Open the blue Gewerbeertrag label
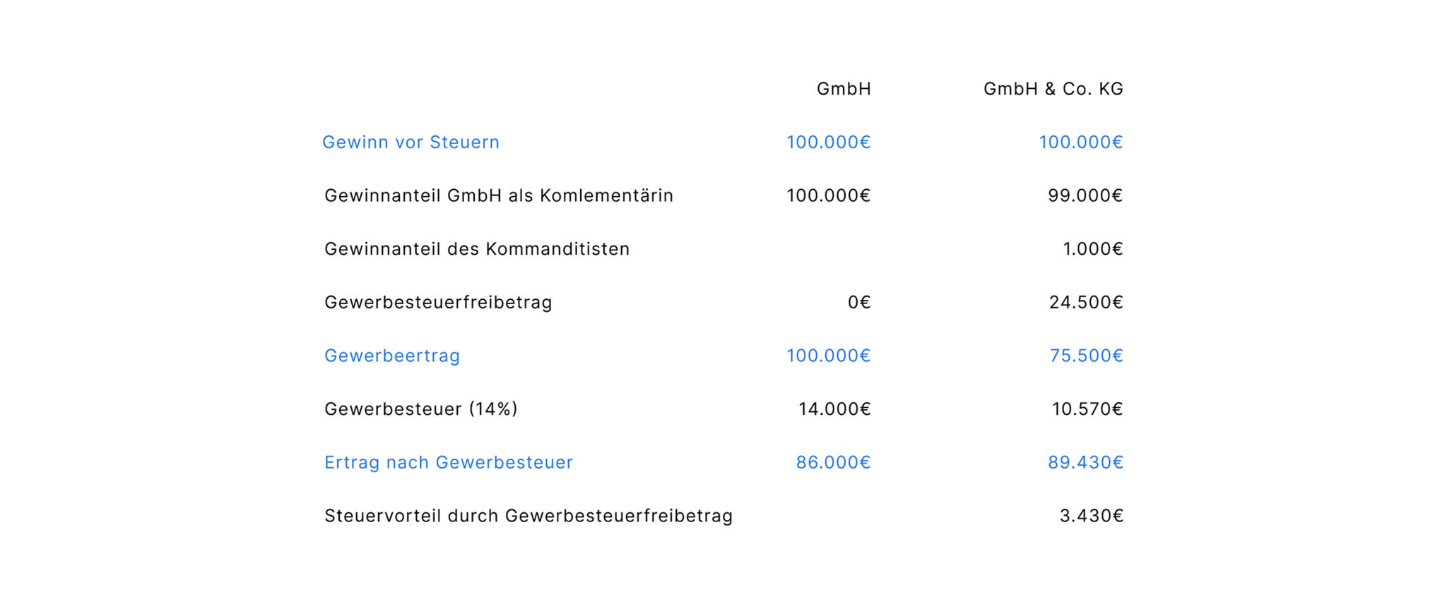Image resolution: width=1447 pixels, height=604 pixels. [x=392, y=356]
